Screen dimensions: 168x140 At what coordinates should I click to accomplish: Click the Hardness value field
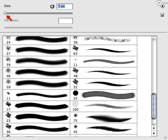[x=66, y=21]
